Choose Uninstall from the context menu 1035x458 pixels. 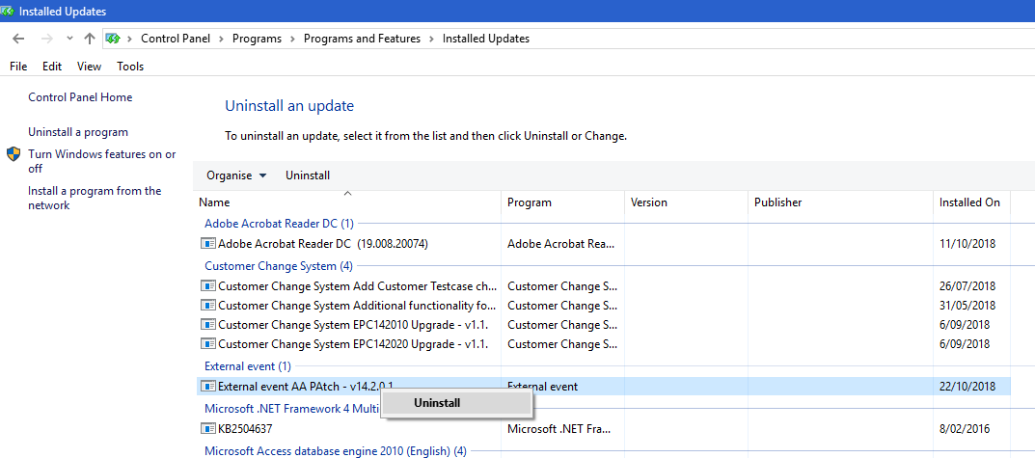pyautogui.click(x=437, y=403)
